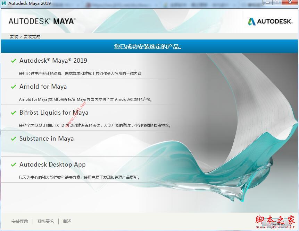Select the Autodesk Desktop App product title
The height and width of the screenshot is (231, 299).
tap(52, 165)
